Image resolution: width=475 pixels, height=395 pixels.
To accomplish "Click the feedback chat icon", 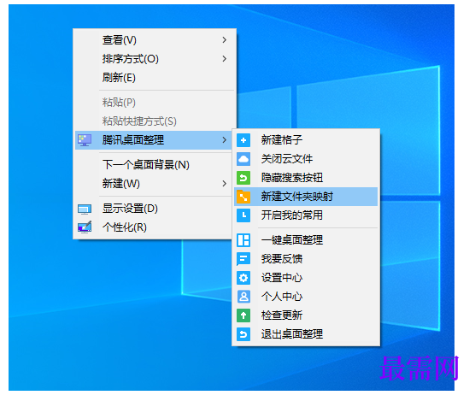I will (x=243, y=259).
